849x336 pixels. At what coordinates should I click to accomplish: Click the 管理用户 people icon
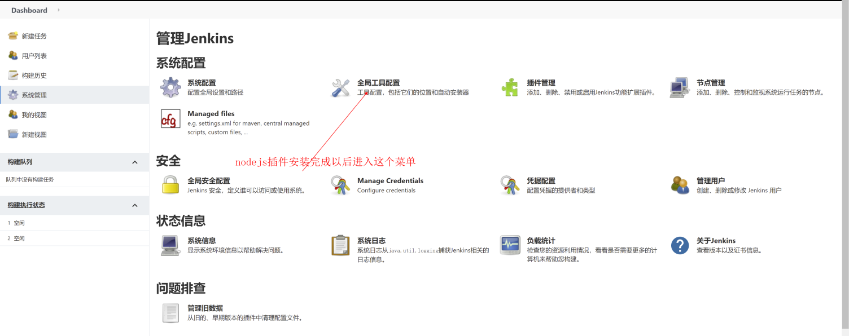[680, 185]
